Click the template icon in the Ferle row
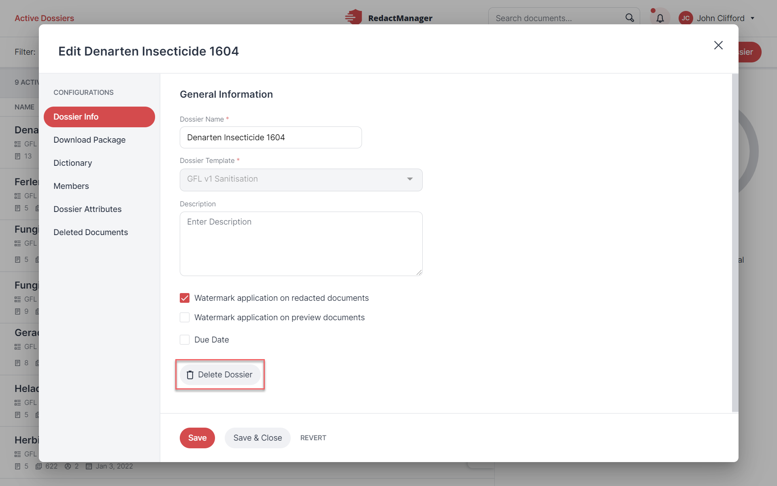The width and height of the screenshot is (777, 486). pyautogui.click(x=17, y=196)
